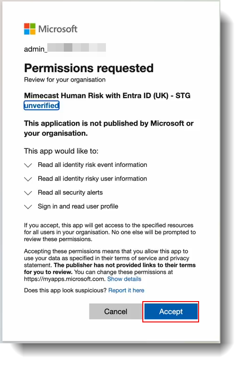244x367 pixels.
Task: Select "Read all identity risk event information" text
Action: (93, 165)
